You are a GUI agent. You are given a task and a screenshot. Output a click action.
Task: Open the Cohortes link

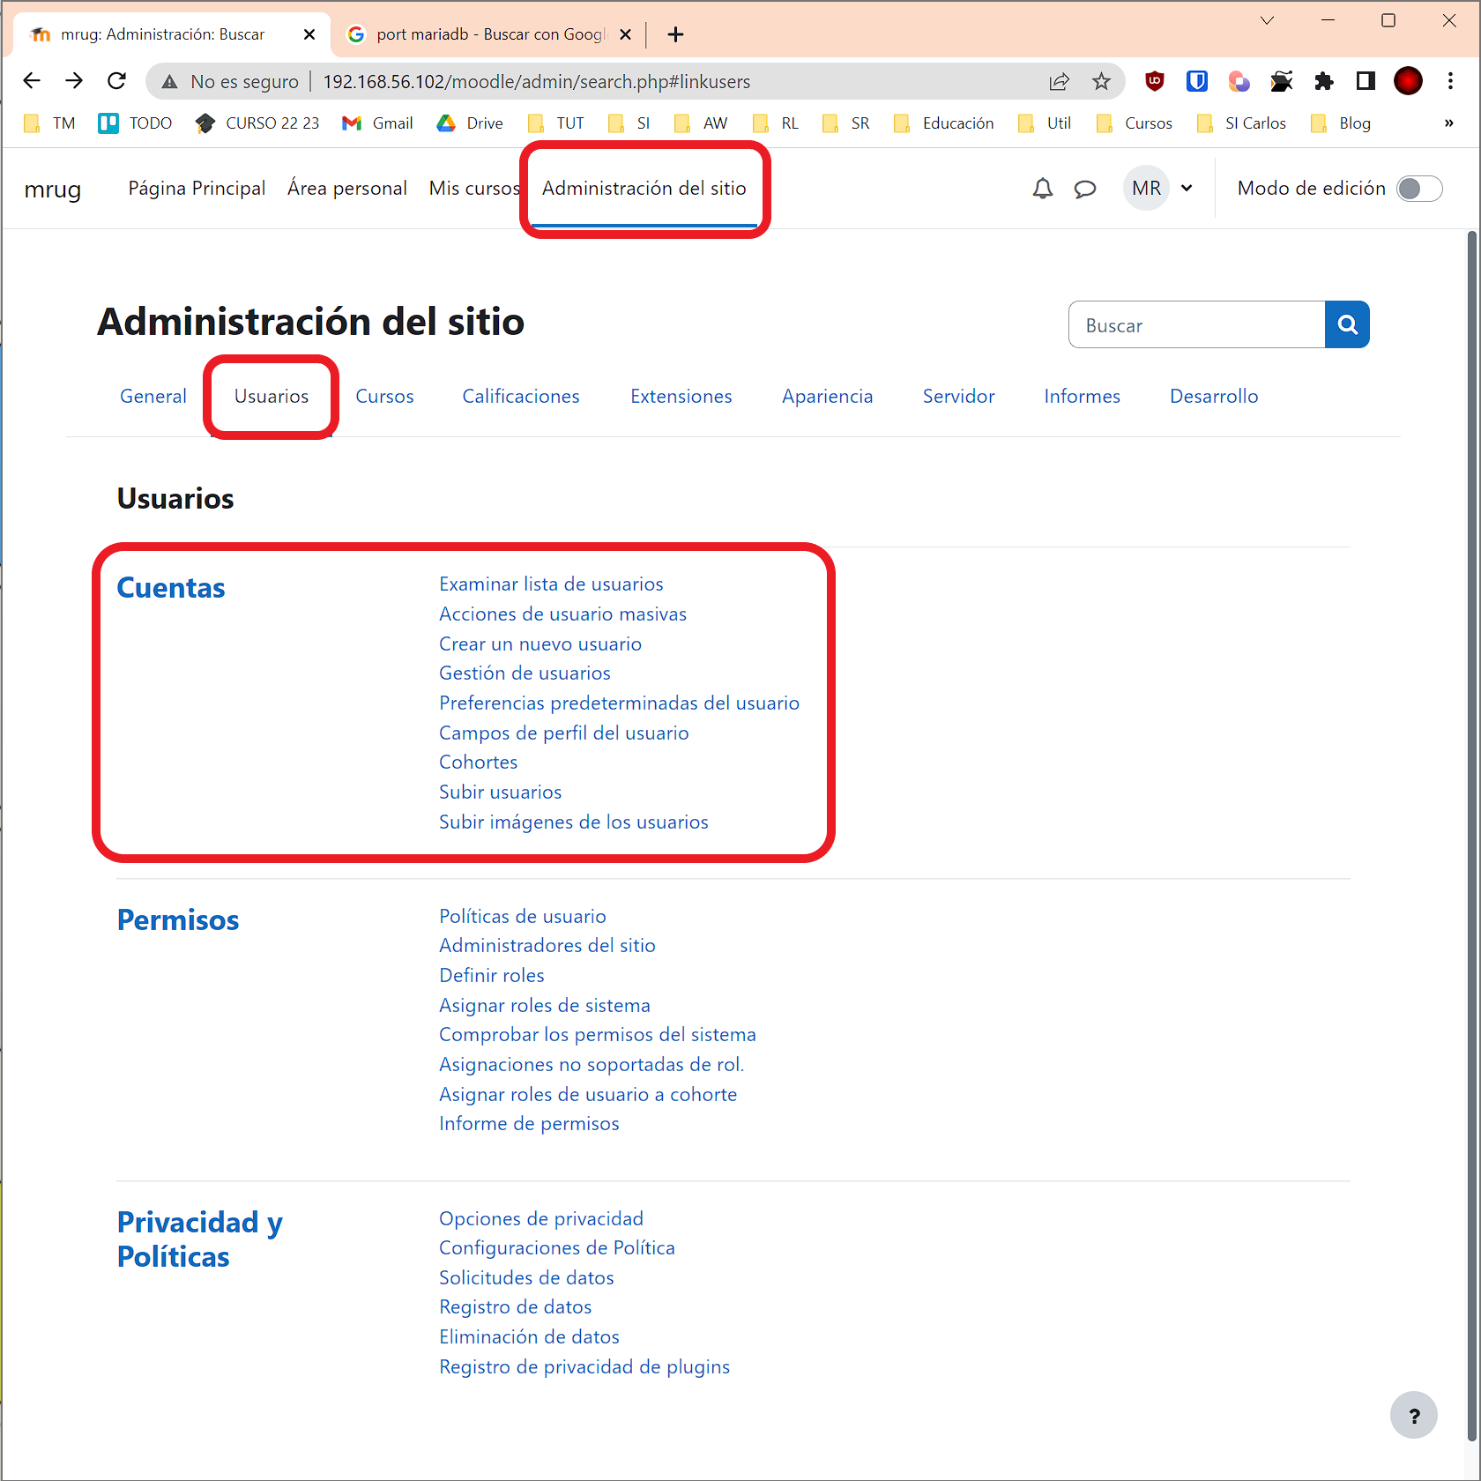[x=478, y=762]
